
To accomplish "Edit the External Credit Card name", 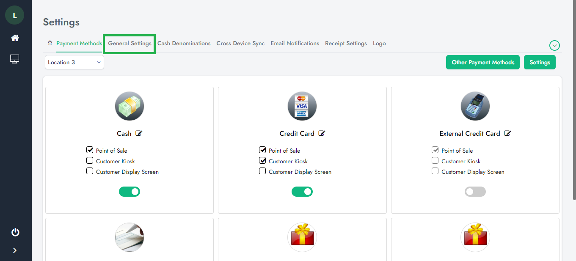I will coord(507,133).
